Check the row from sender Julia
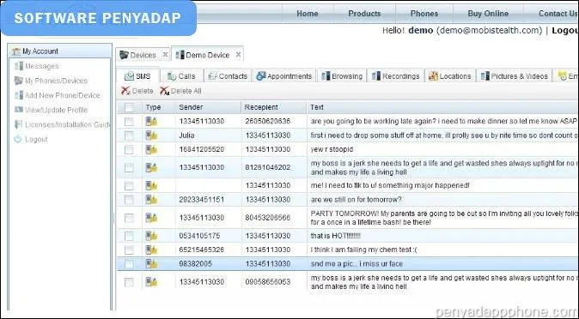The width and height of the screenshot is (579, 319). pos(129,135)
